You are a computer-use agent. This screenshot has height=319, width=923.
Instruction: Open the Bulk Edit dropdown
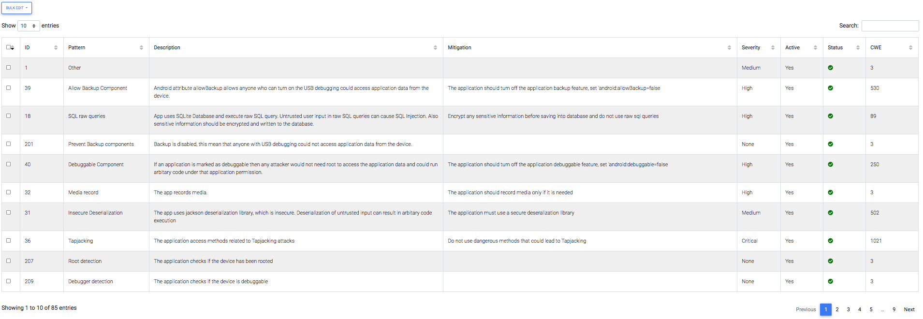[16, 8]
